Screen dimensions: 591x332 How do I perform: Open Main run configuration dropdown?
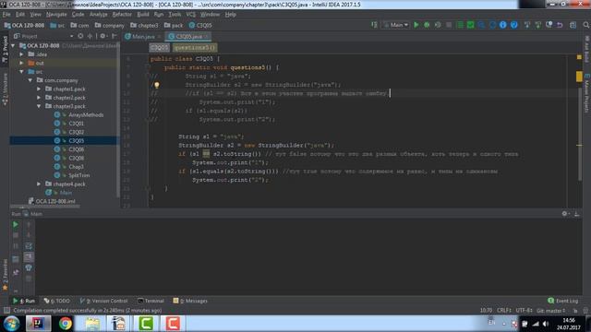[396, 25]
